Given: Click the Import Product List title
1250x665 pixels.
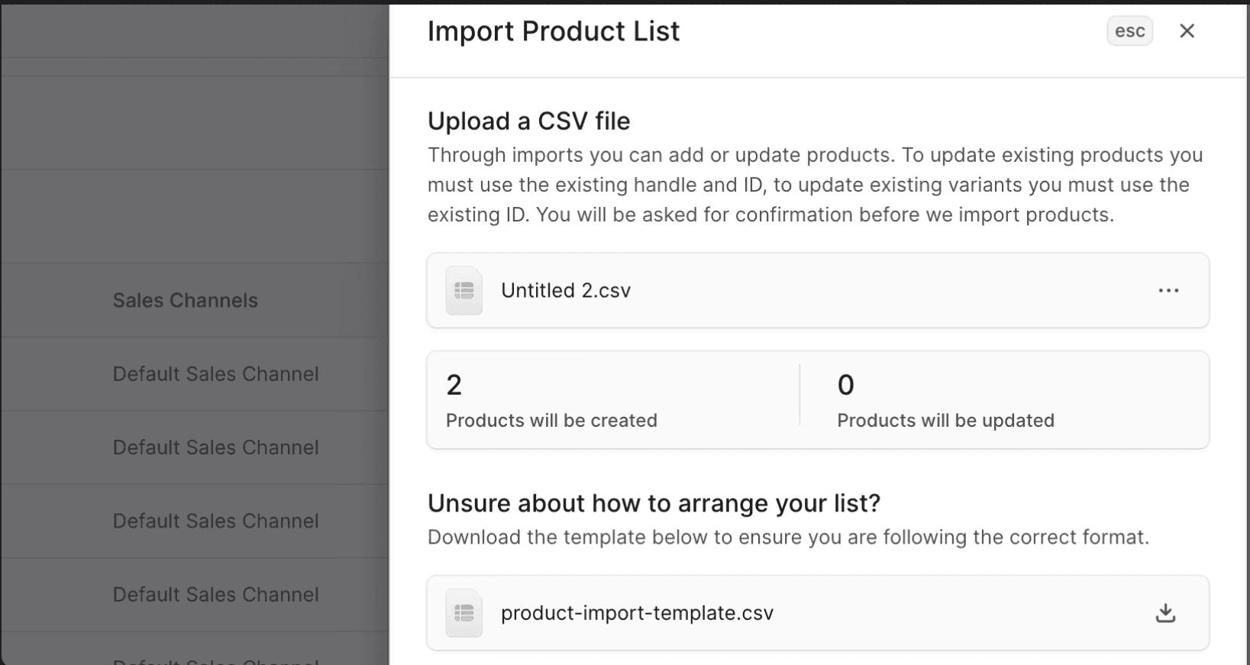Looking at the screenshot, I should pos(553,31).
